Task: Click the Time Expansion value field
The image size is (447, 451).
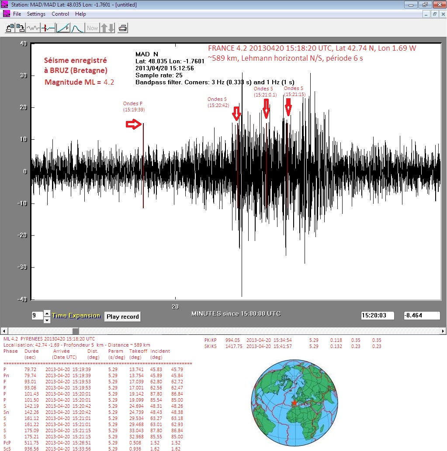Action: pyautogui.click(x=37, y=316)
